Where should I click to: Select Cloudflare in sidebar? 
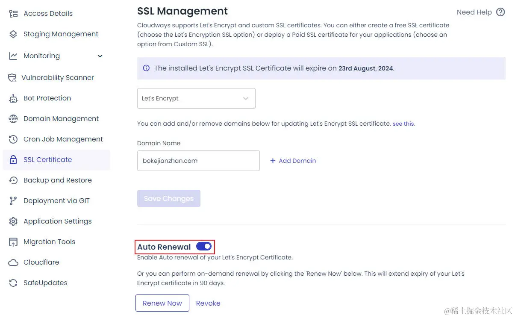tap(41, 262)
